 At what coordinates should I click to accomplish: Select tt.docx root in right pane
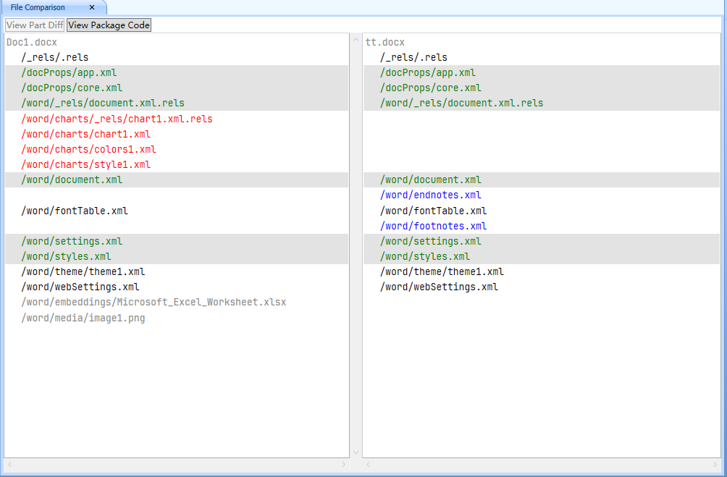coord(385,43)
